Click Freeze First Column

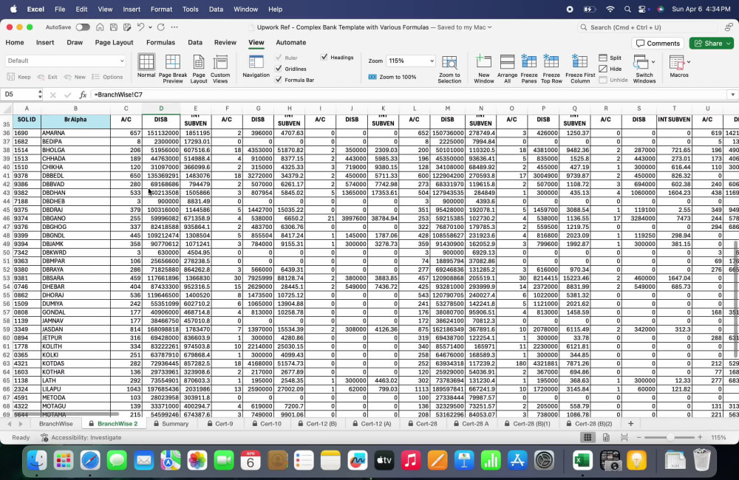tap(579, 68)
